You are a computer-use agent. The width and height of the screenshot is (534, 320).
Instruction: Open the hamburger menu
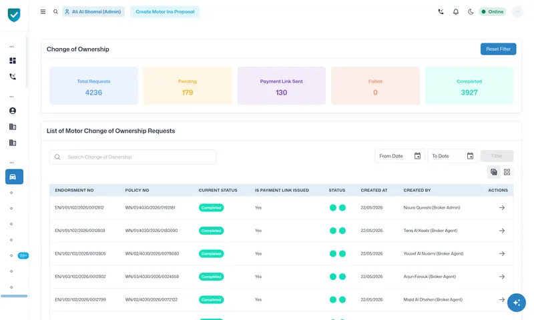[x=43, y=11]
